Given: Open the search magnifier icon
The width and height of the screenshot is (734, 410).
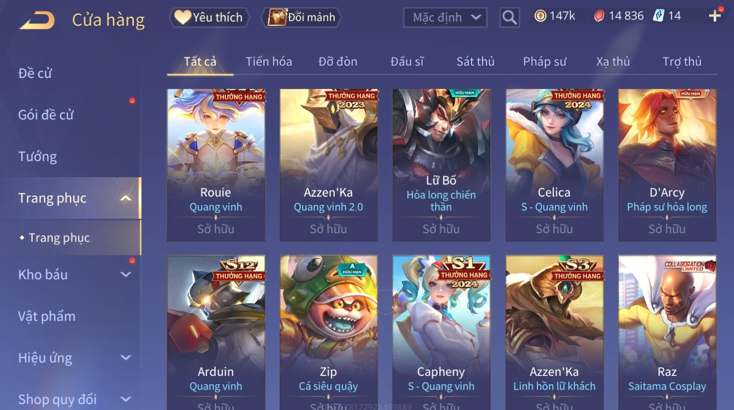Looking at the screenshot, I should tap(509, 18).
